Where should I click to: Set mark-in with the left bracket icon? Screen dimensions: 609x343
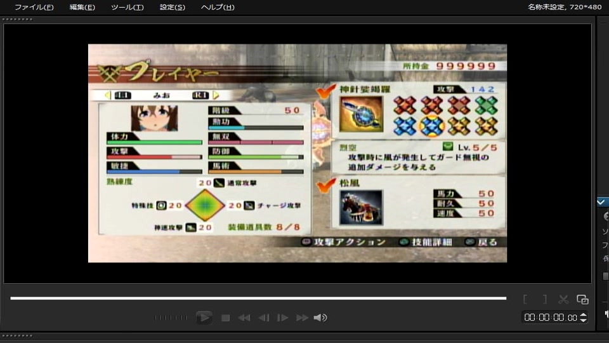tap(525, 299)
